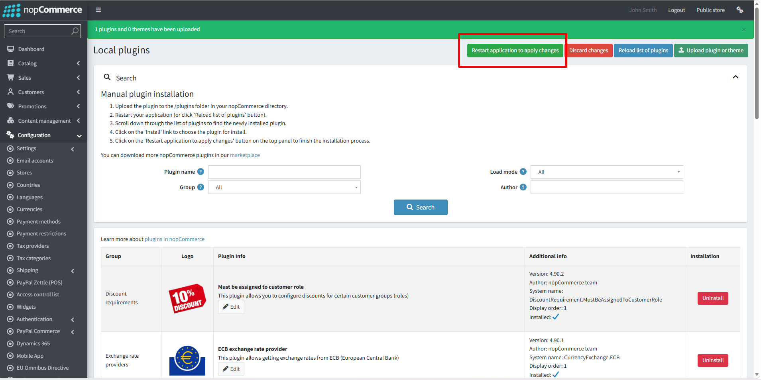This screenshot has height=380, width=761.
Task: Open Tax providers page
Action: 33,246
